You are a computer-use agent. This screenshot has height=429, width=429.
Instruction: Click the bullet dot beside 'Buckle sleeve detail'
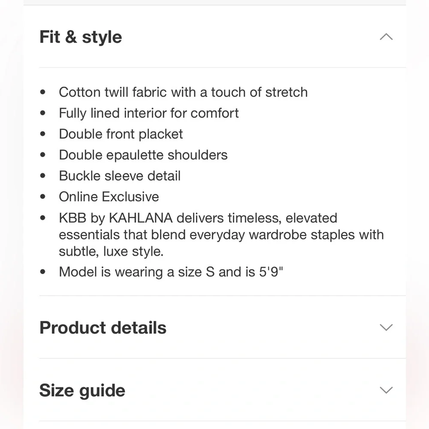[x=42, y=175]
